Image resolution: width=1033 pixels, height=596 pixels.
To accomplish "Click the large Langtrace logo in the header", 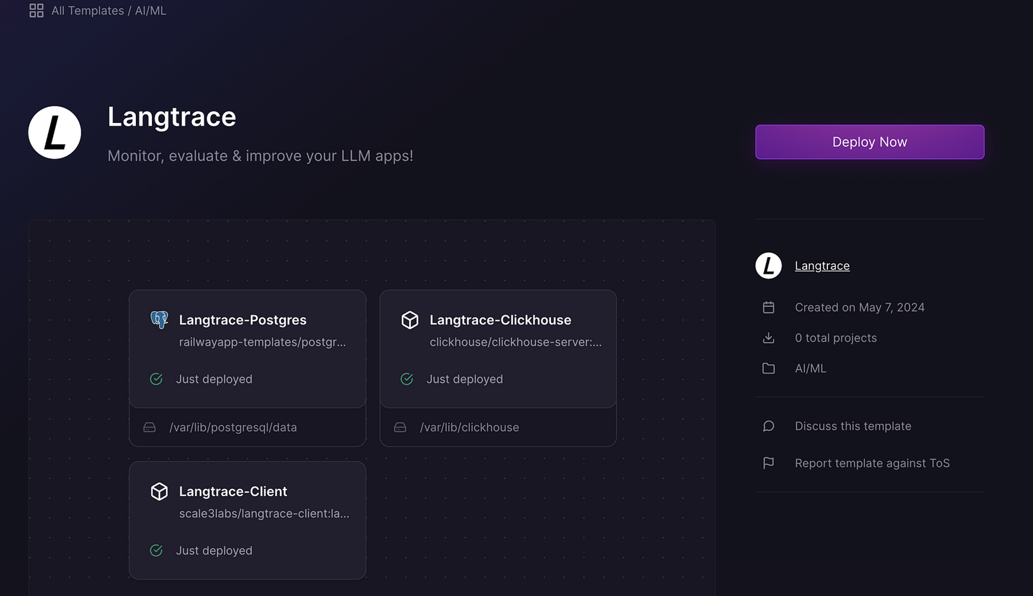I will click(x=55, y=133).
